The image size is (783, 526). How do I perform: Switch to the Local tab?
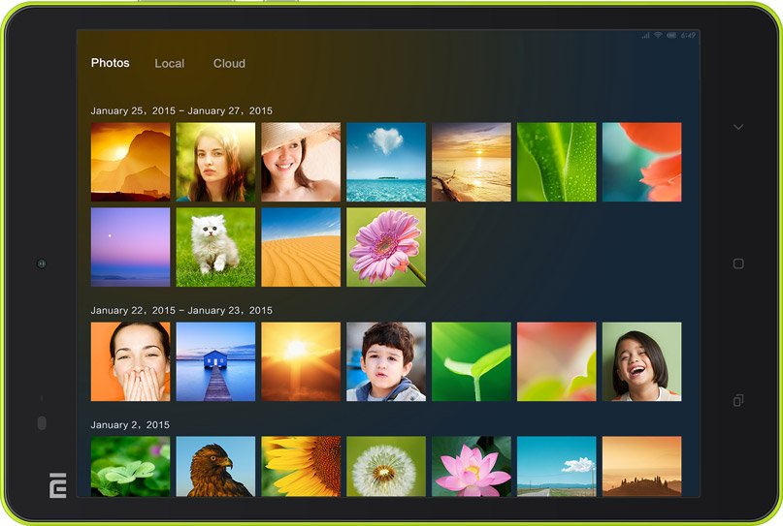tap(169, 64)
